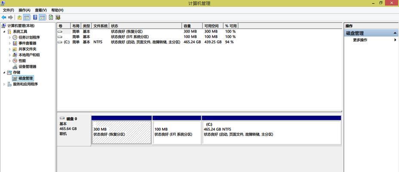Click the 本地用户和组 icon
399x172 pixels.
15,55
